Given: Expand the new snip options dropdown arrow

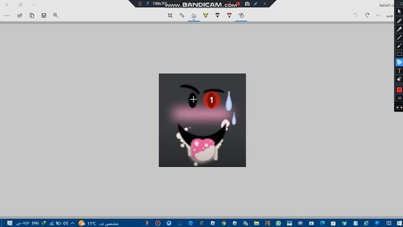Looking at the screenshot, I should point(378,15).
